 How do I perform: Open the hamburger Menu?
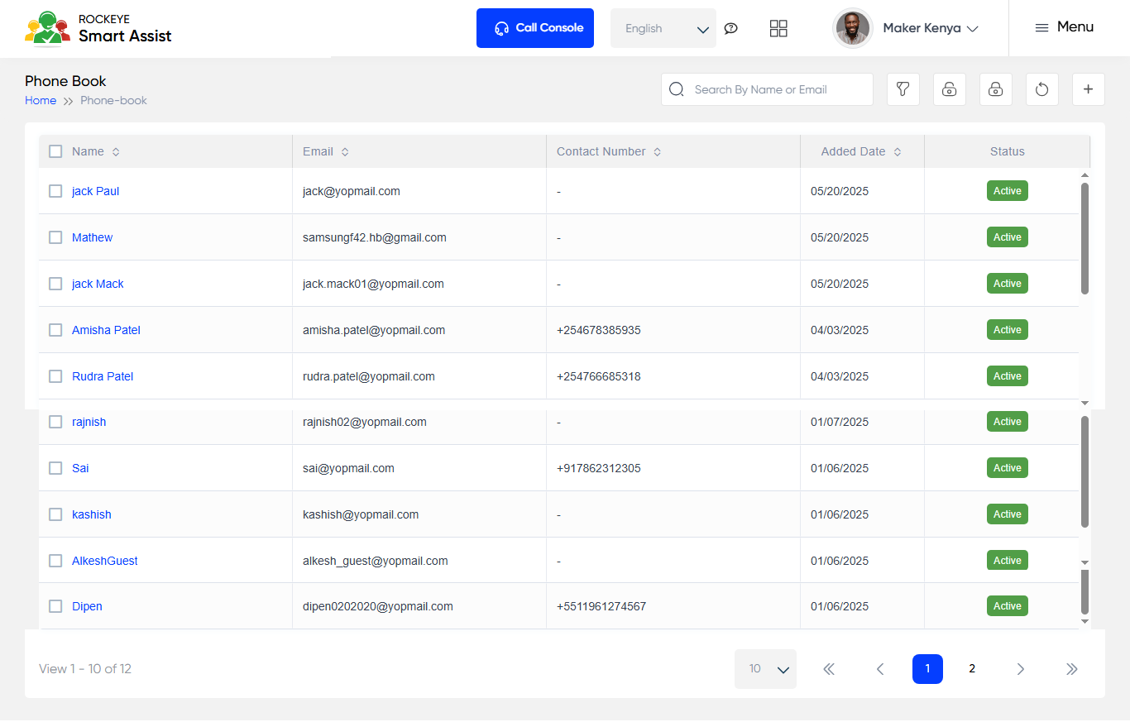[x=1065, y=27]
